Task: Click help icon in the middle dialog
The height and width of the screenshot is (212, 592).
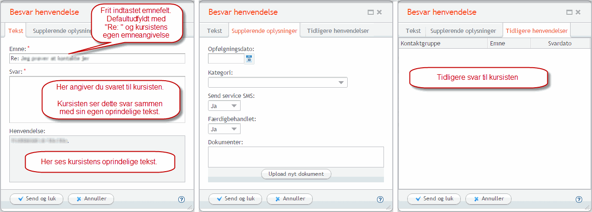Action: tap(380, 199)
